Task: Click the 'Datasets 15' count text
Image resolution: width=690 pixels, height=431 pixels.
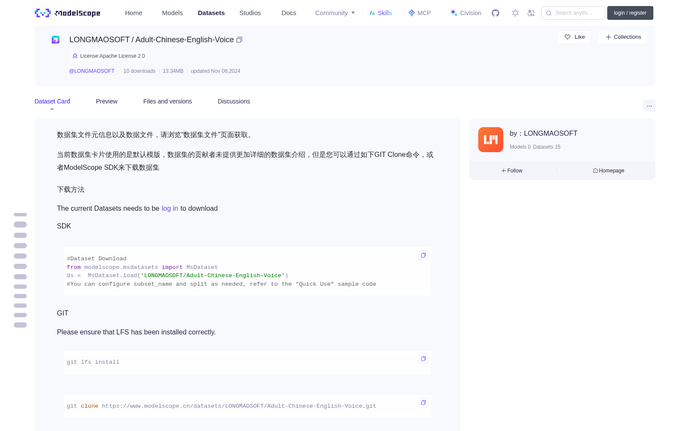Action: coord(547,147)
